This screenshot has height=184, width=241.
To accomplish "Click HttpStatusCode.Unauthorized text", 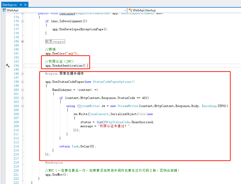I will [x=129, y=122].
